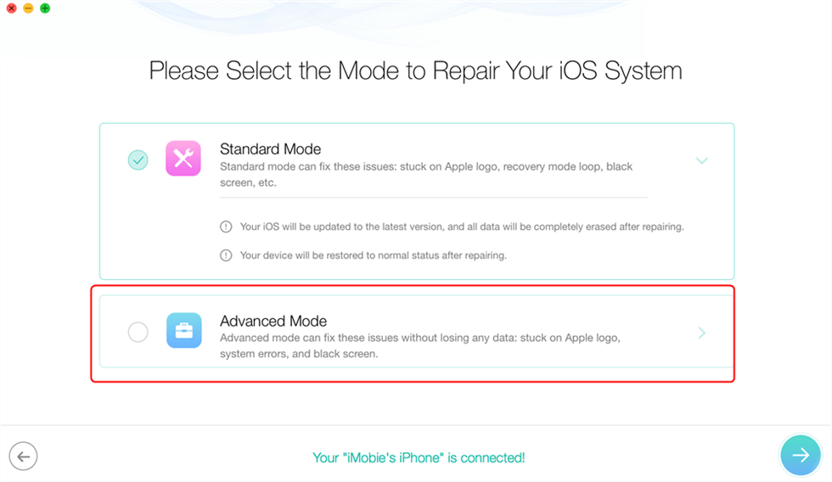Click info icon beside the device restored note

pyautogui.click(x=226, y=255)
